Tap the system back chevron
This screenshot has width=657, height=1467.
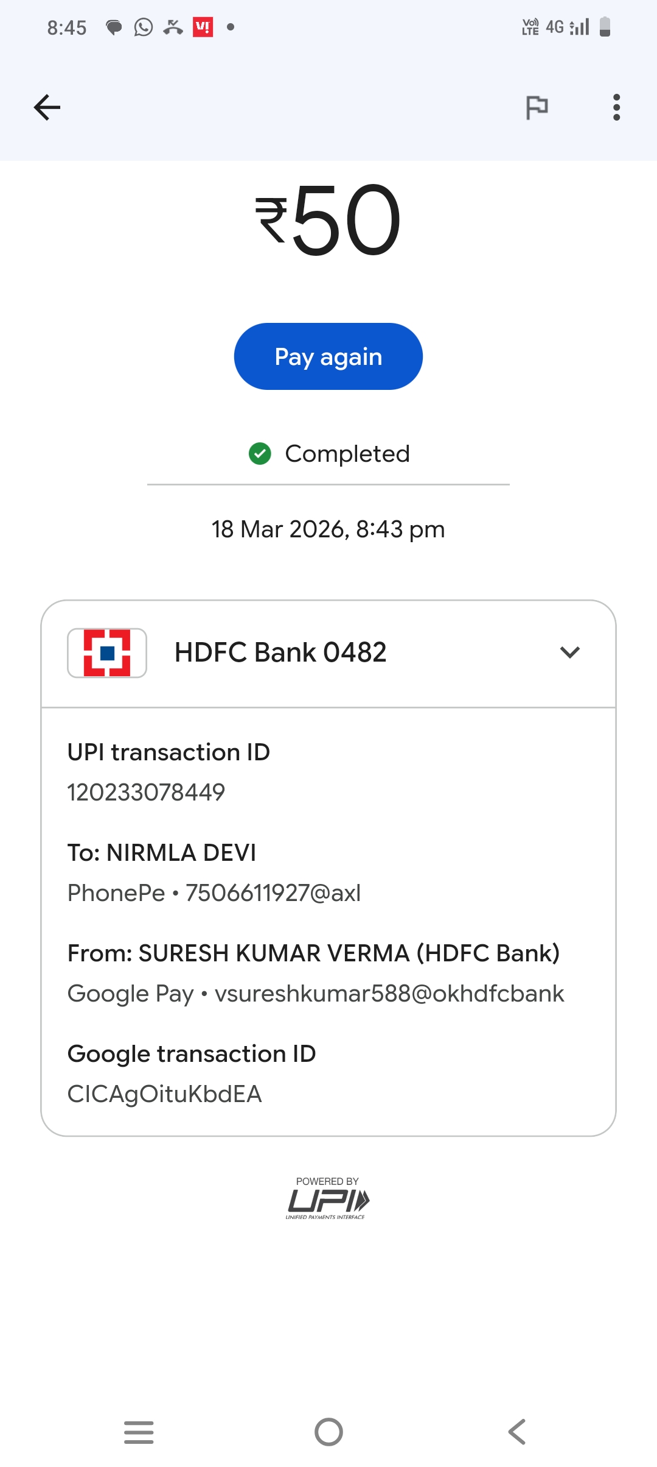tap(517, 1432)
